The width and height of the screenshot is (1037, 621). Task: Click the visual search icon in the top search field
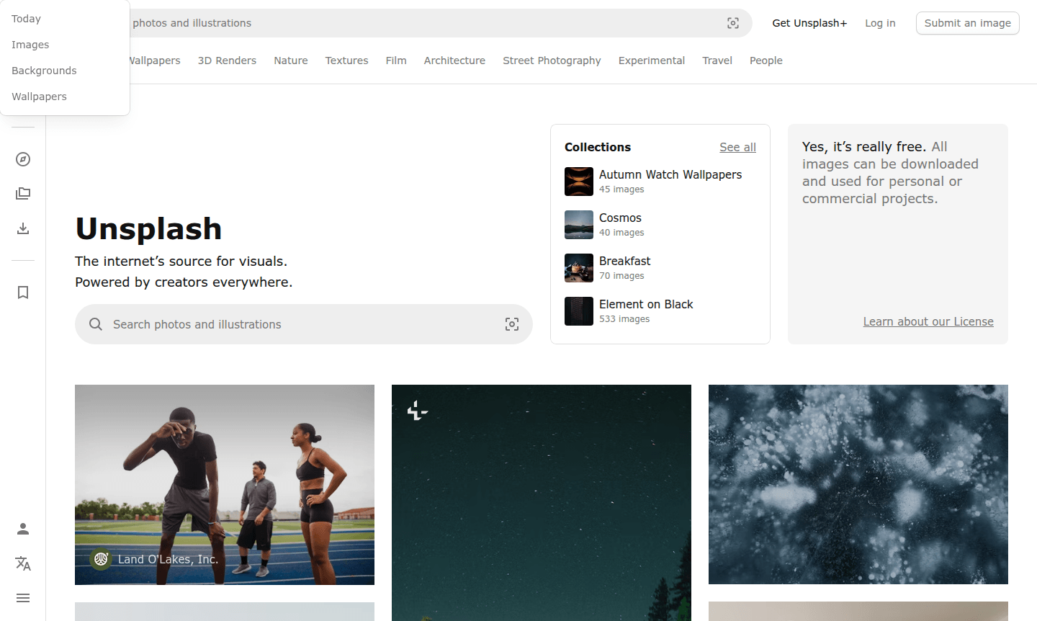[x=733, y=23]
